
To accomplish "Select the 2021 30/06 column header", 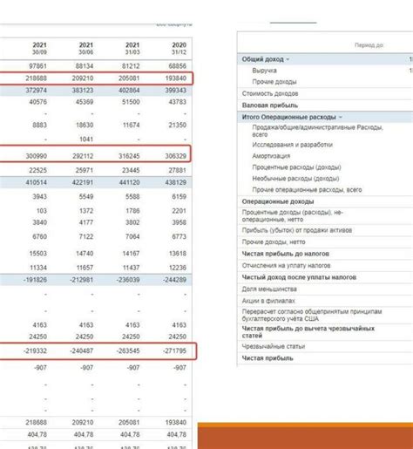I will 86,49.
